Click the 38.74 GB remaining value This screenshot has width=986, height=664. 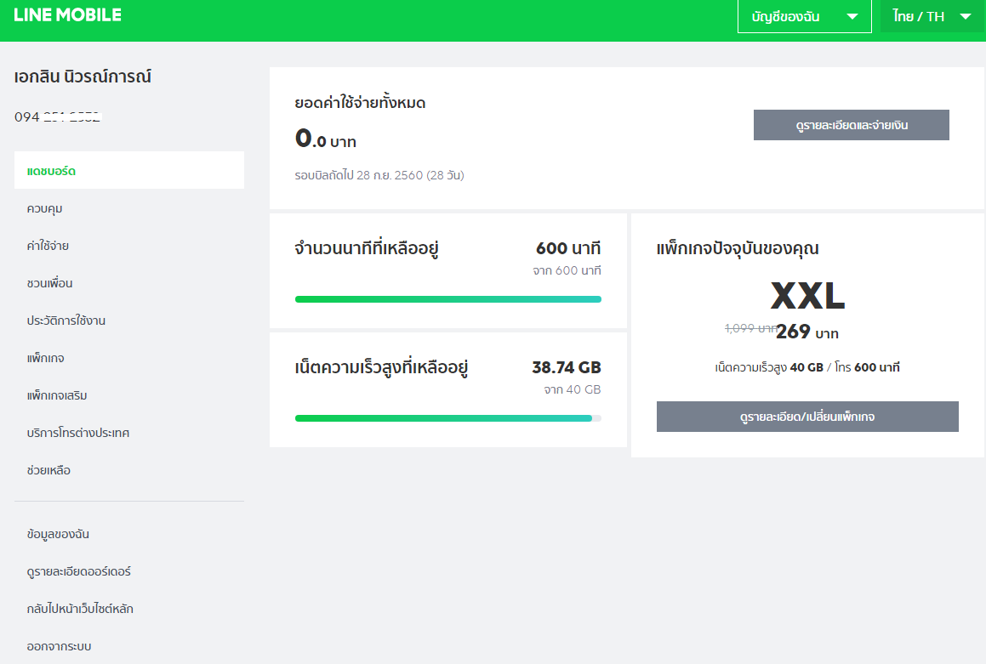pos(567,367)
